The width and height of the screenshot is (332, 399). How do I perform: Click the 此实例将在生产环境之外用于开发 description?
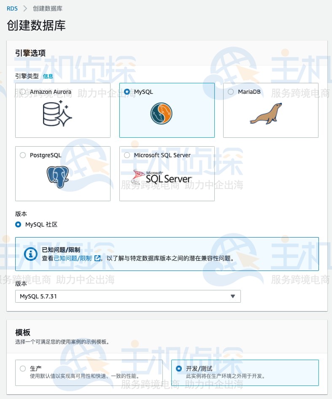226,376
